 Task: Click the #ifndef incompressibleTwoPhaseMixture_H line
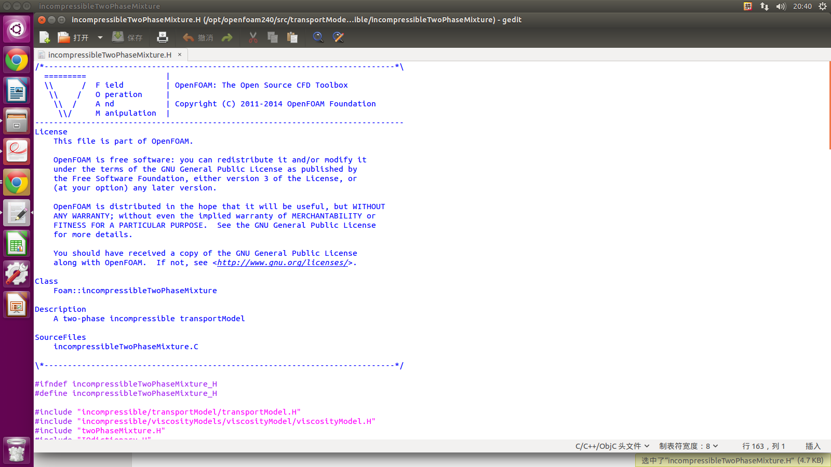point(126,384)
